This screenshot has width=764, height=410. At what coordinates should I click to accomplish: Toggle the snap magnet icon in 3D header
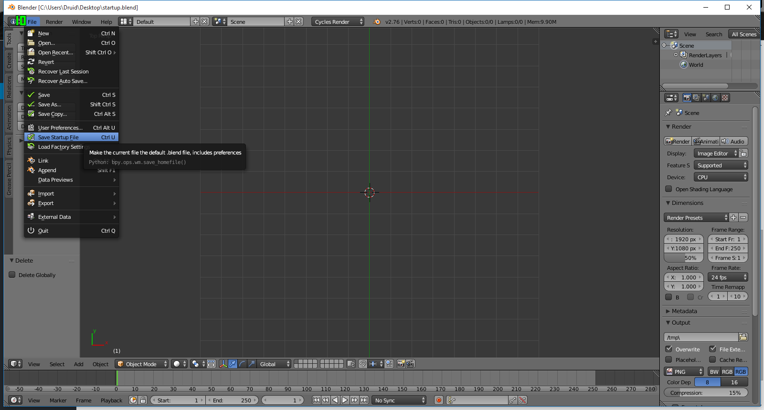(362, 364)
